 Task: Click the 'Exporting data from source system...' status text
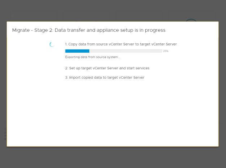point(93,57)
